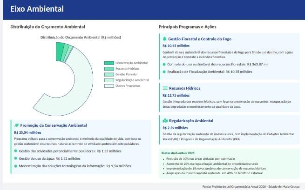Select the waves icon beside Recursos Hídricos
This screenshot has height=190, width=305.
point(165,88)
